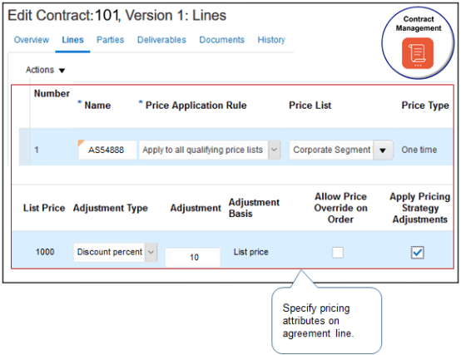Viewport: 461px width, 355px height.
Task: Click the Adjustment field showing 10
Action: 193,258
